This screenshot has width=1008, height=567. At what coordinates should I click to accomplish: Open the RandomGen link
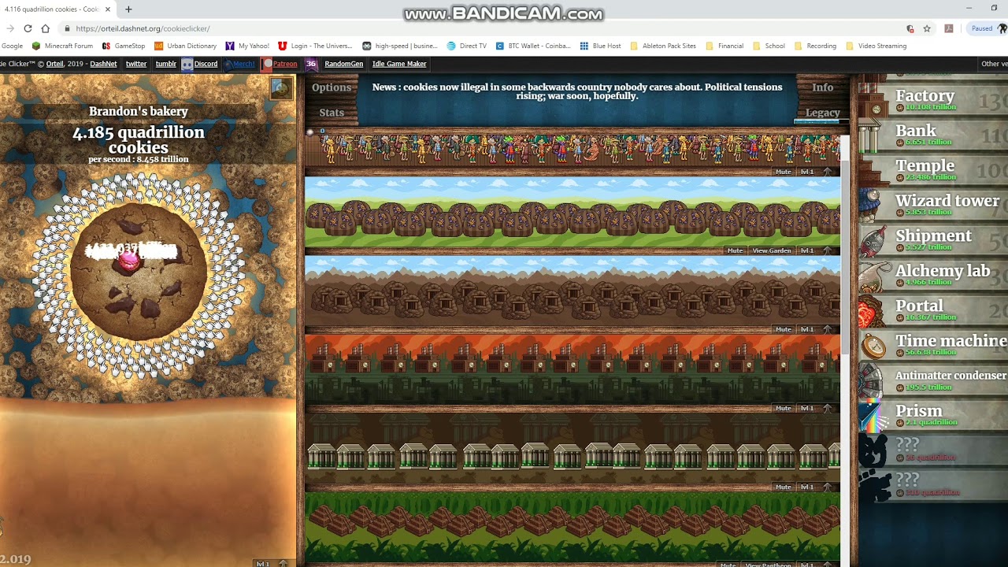tap(344, 64)
